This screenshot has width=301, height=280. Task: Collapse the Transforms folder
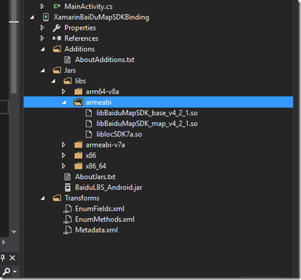click(42, 199)
